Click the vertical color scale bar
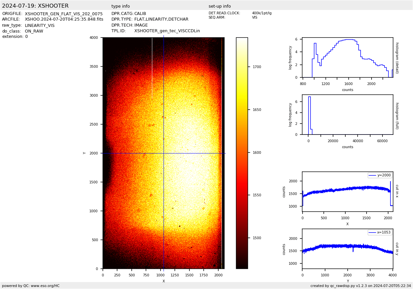Image resolution: width=413 pixels, height=289 pixels. 242,153
